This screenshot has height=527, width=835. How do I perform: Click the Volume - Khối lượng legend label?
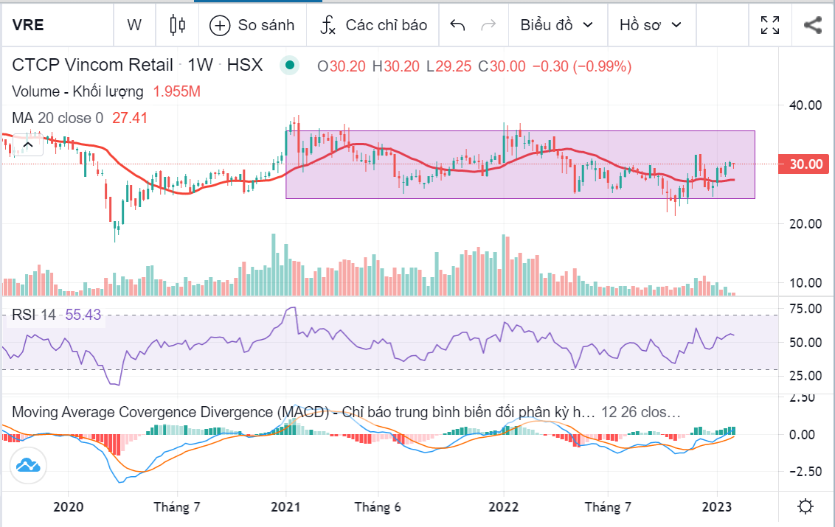pos(77,92)
